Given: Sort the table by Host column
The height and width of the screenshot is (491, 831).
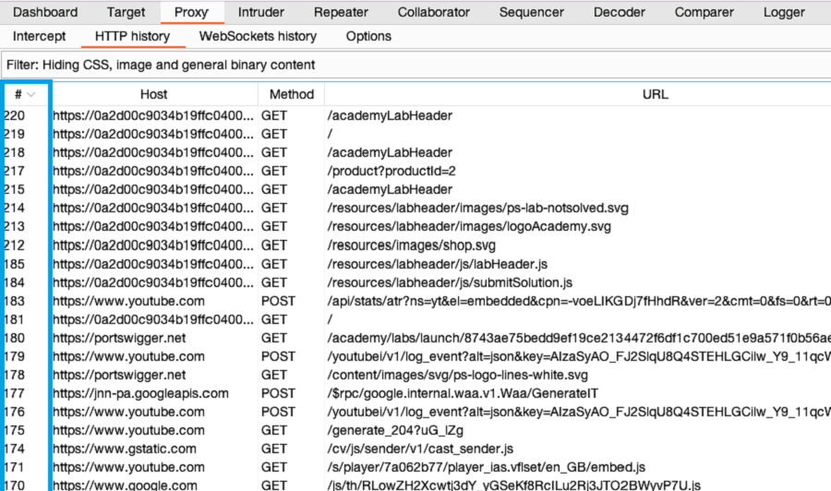Looking at the screenshot, I should pos(153,95).
